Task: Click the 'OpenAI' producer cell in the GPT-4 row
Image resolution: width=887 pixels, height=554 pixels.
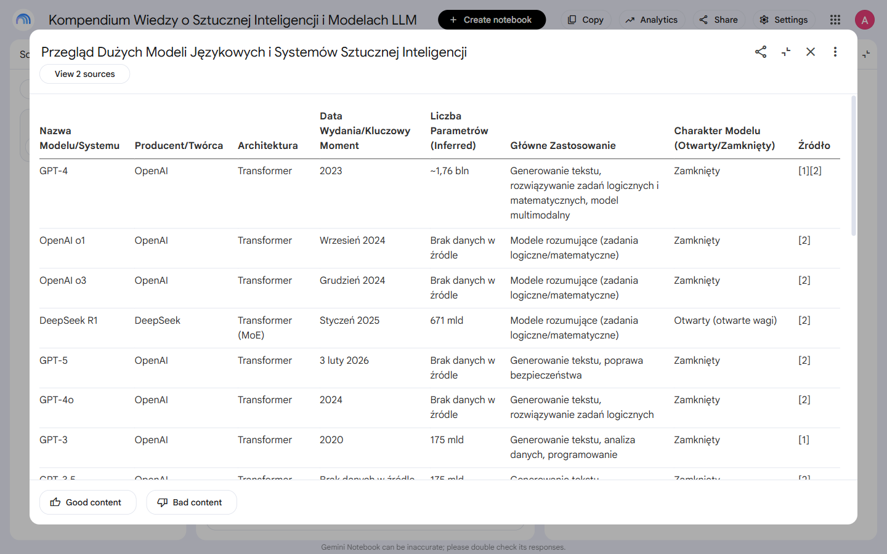Action: click(152, 171)
